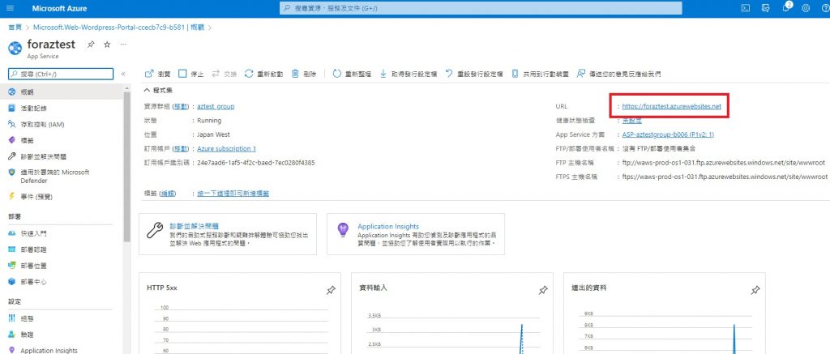Open the ASP-aztestgroup-b006 plan link
This screenshot has height=354, width=830.
pyautogui.click(x=668, y=134)
